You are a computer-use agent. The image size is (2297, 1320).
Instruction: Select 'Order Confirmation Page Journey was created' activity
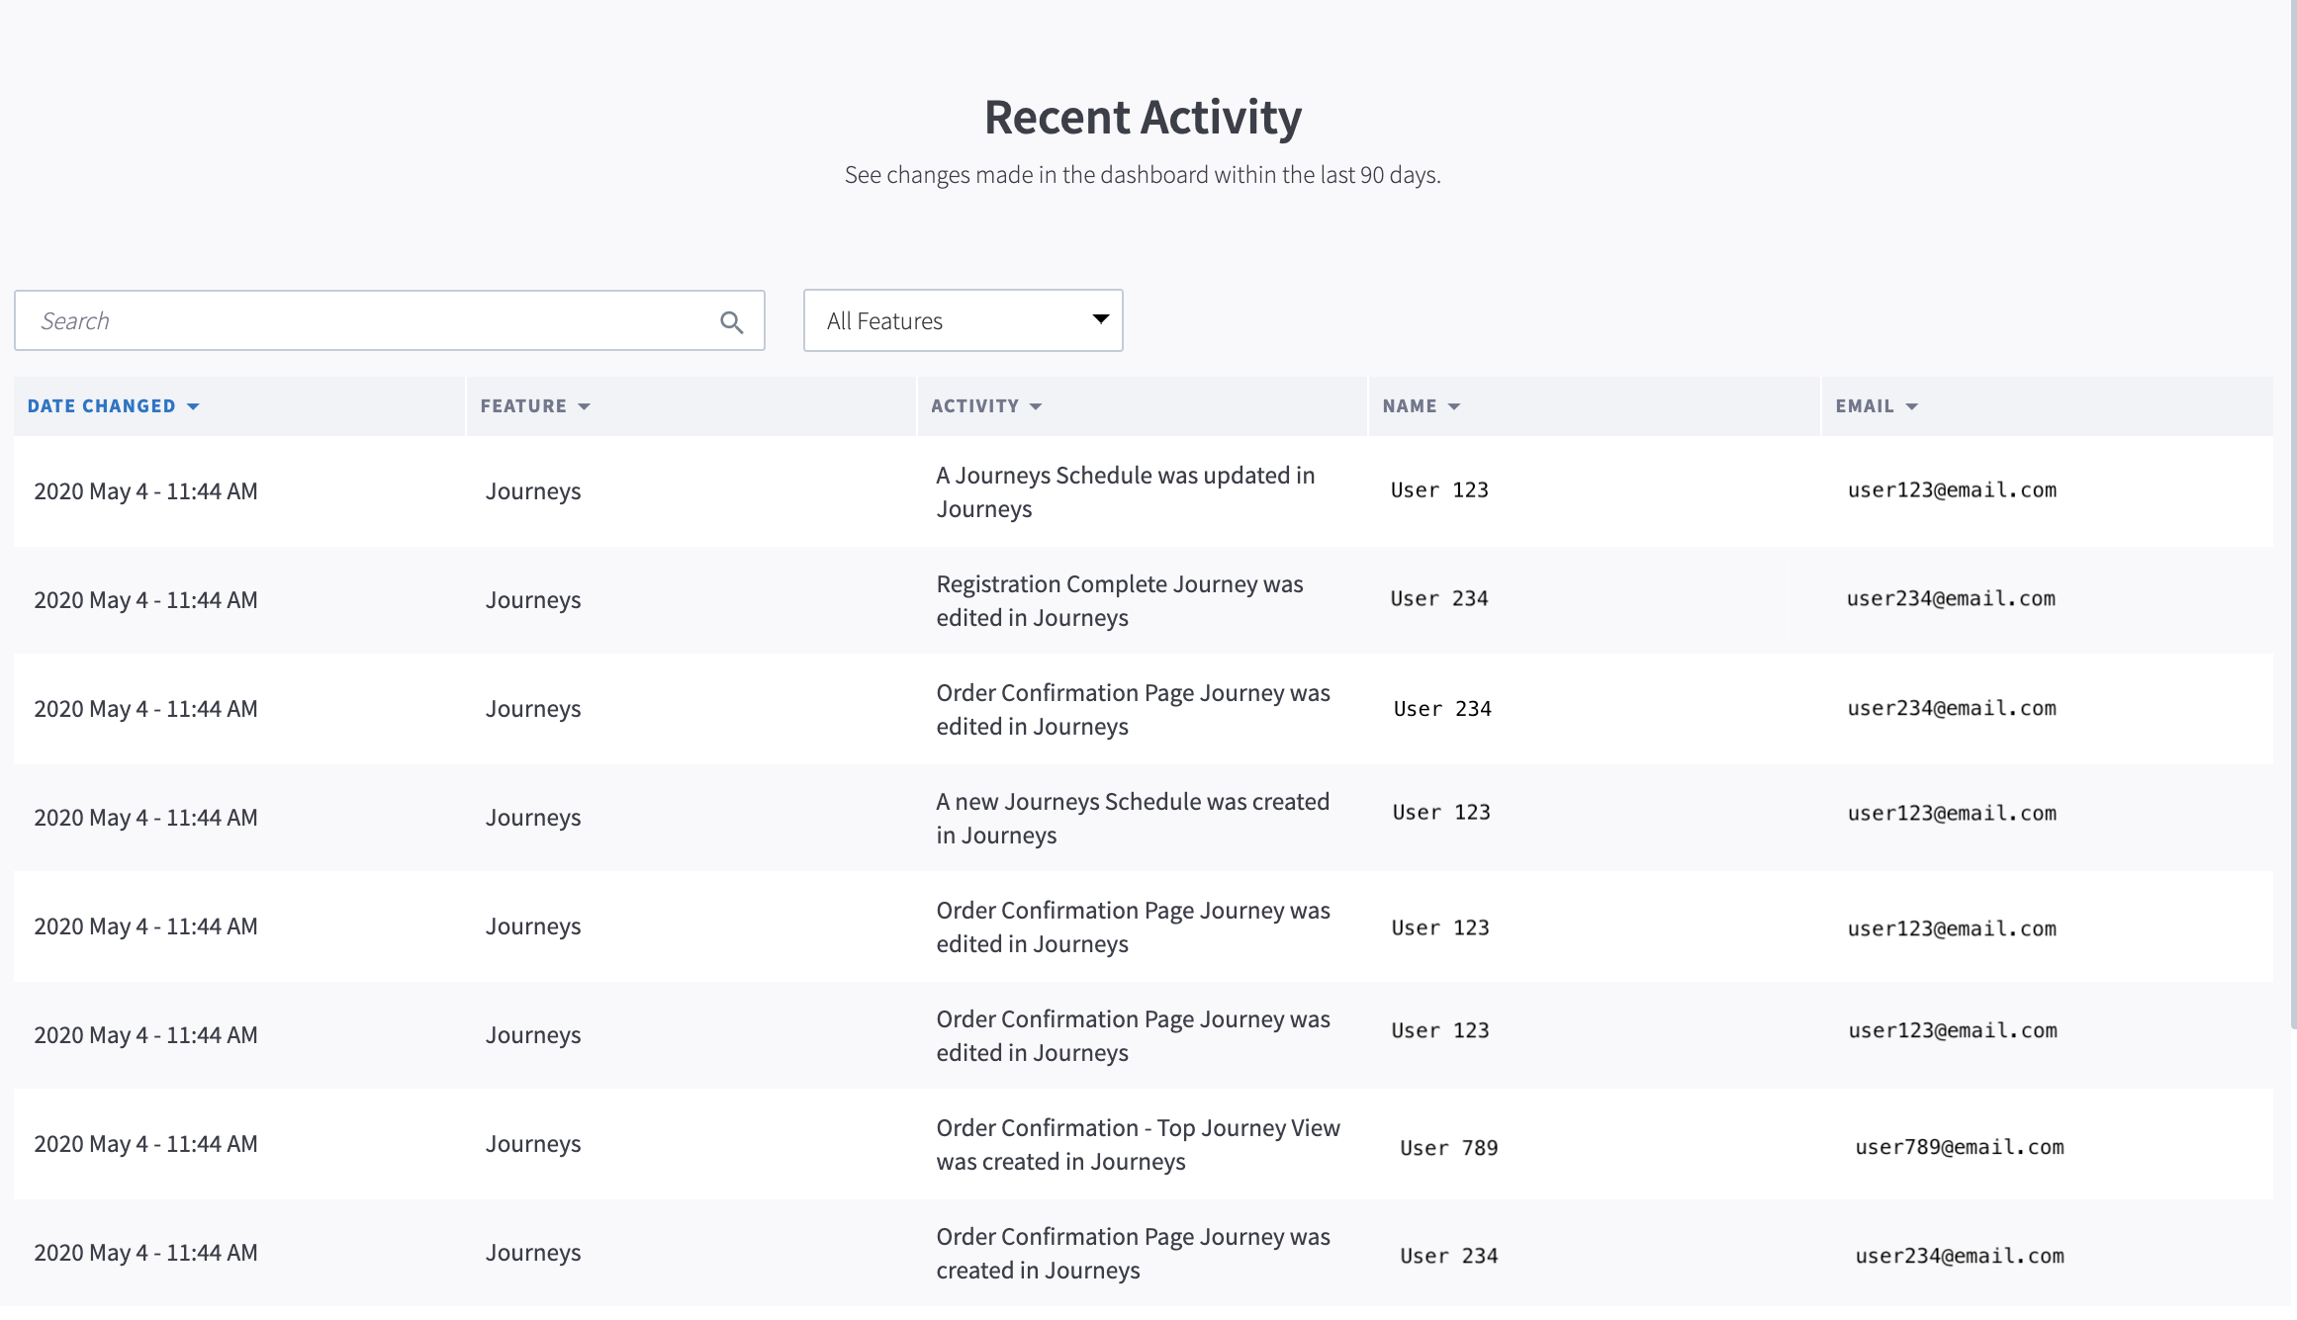[x=1133, y=1254]
